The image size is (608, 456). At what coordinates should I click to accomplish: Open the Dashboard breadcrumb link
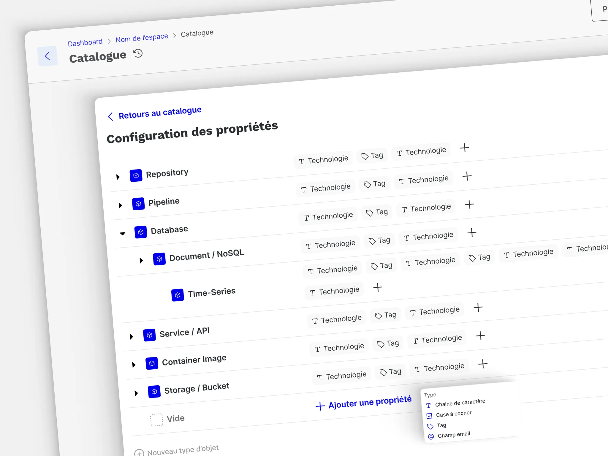click(85, 42)
